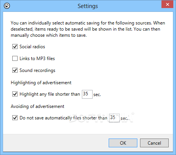The width and height of the screenshot is (176, 155).
Task: Click the app icon in title bar
Action: click(x=7, y=6)
